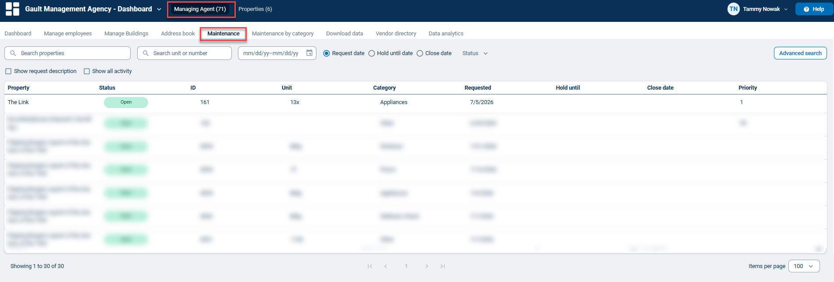834x282 pixels.
Task: Open the Status filter dropdown
Action: coord(475,53)
